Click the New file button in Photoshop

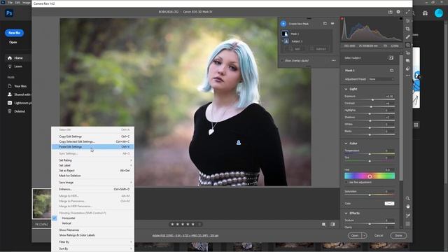pos(14,33)
